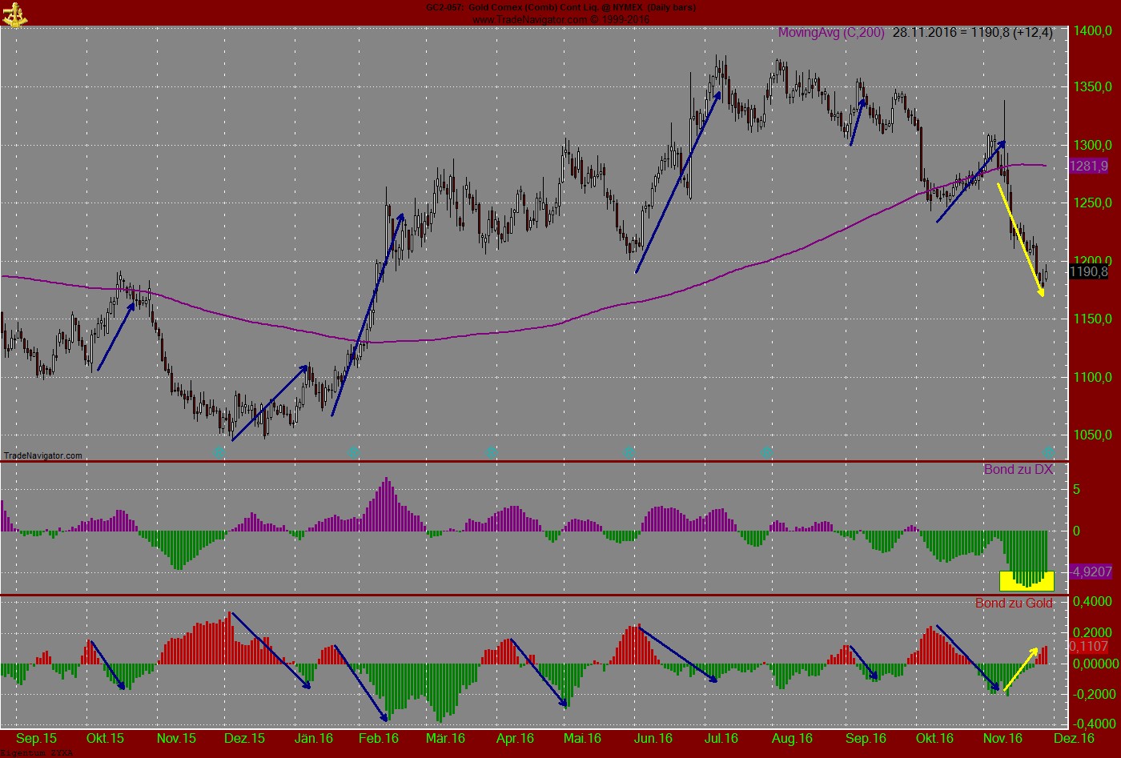Select the teal diamond marker below Dez.15
This screenshot has height=758, width=1121.
click(218, 451)
